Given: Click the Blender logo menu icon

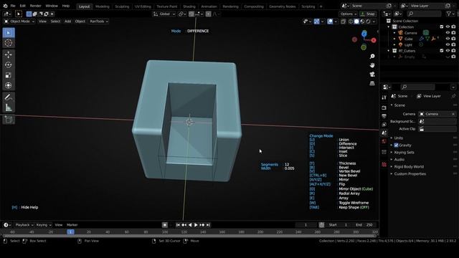Looking at the screenshot, I should tap(5, 6).
